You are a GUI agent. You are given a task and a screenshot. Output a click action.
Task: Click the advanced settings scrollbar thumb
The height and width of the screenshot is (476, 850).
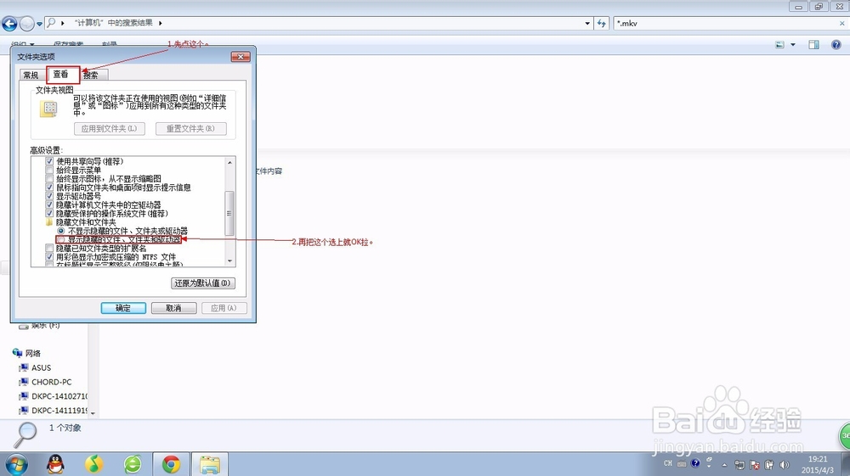point(229,213)
